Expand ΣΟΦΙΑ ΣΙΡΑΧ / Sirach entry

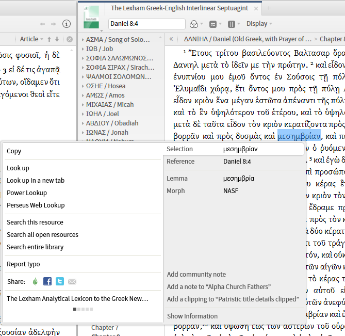tap(83, 68)
